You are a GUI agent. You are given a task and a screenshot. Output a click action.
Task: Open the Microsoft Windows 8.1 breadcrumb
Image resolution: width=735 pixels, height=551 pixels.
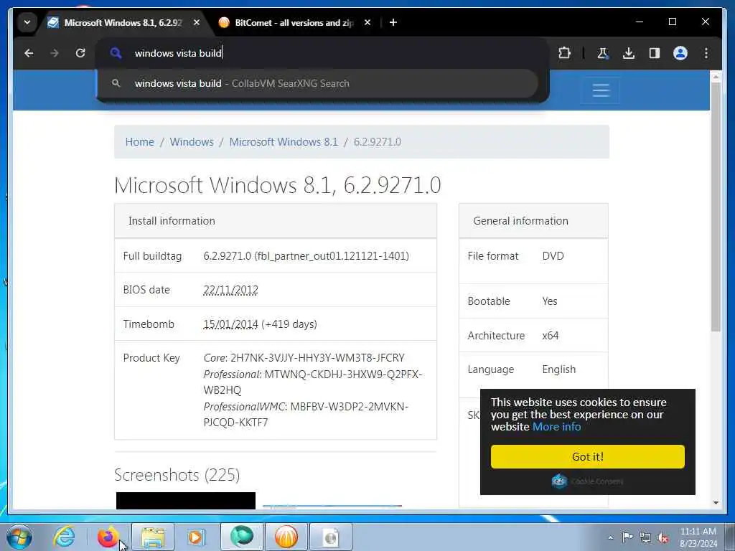(x=284, y=142)
